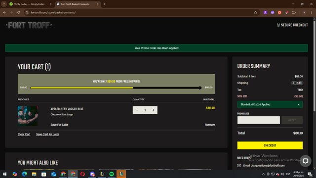This screenshot has width=316, height=178.
Task: Open the Chrome three-dot menu
Action: (x=312, y=12)
